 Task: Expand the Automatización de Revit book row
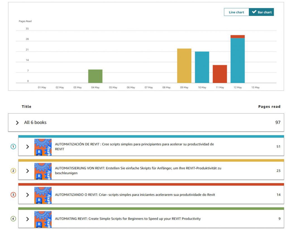(x=27, y=147)
